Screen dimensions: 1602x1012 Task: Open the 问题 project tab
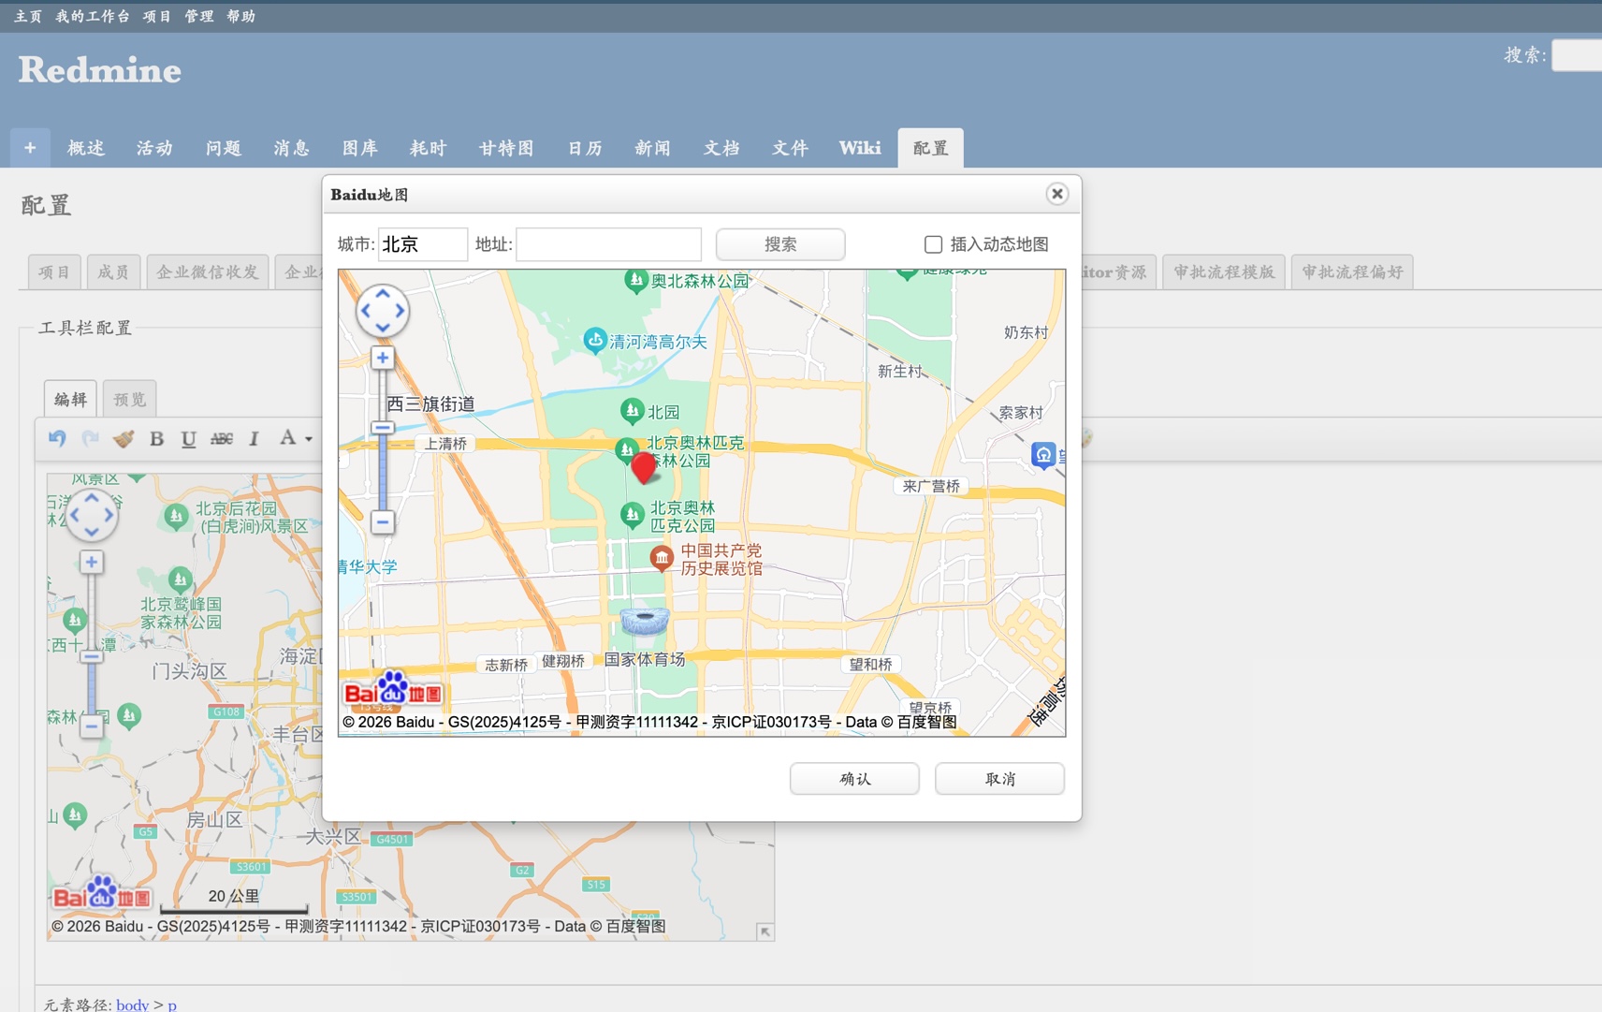tap(224, 148)
